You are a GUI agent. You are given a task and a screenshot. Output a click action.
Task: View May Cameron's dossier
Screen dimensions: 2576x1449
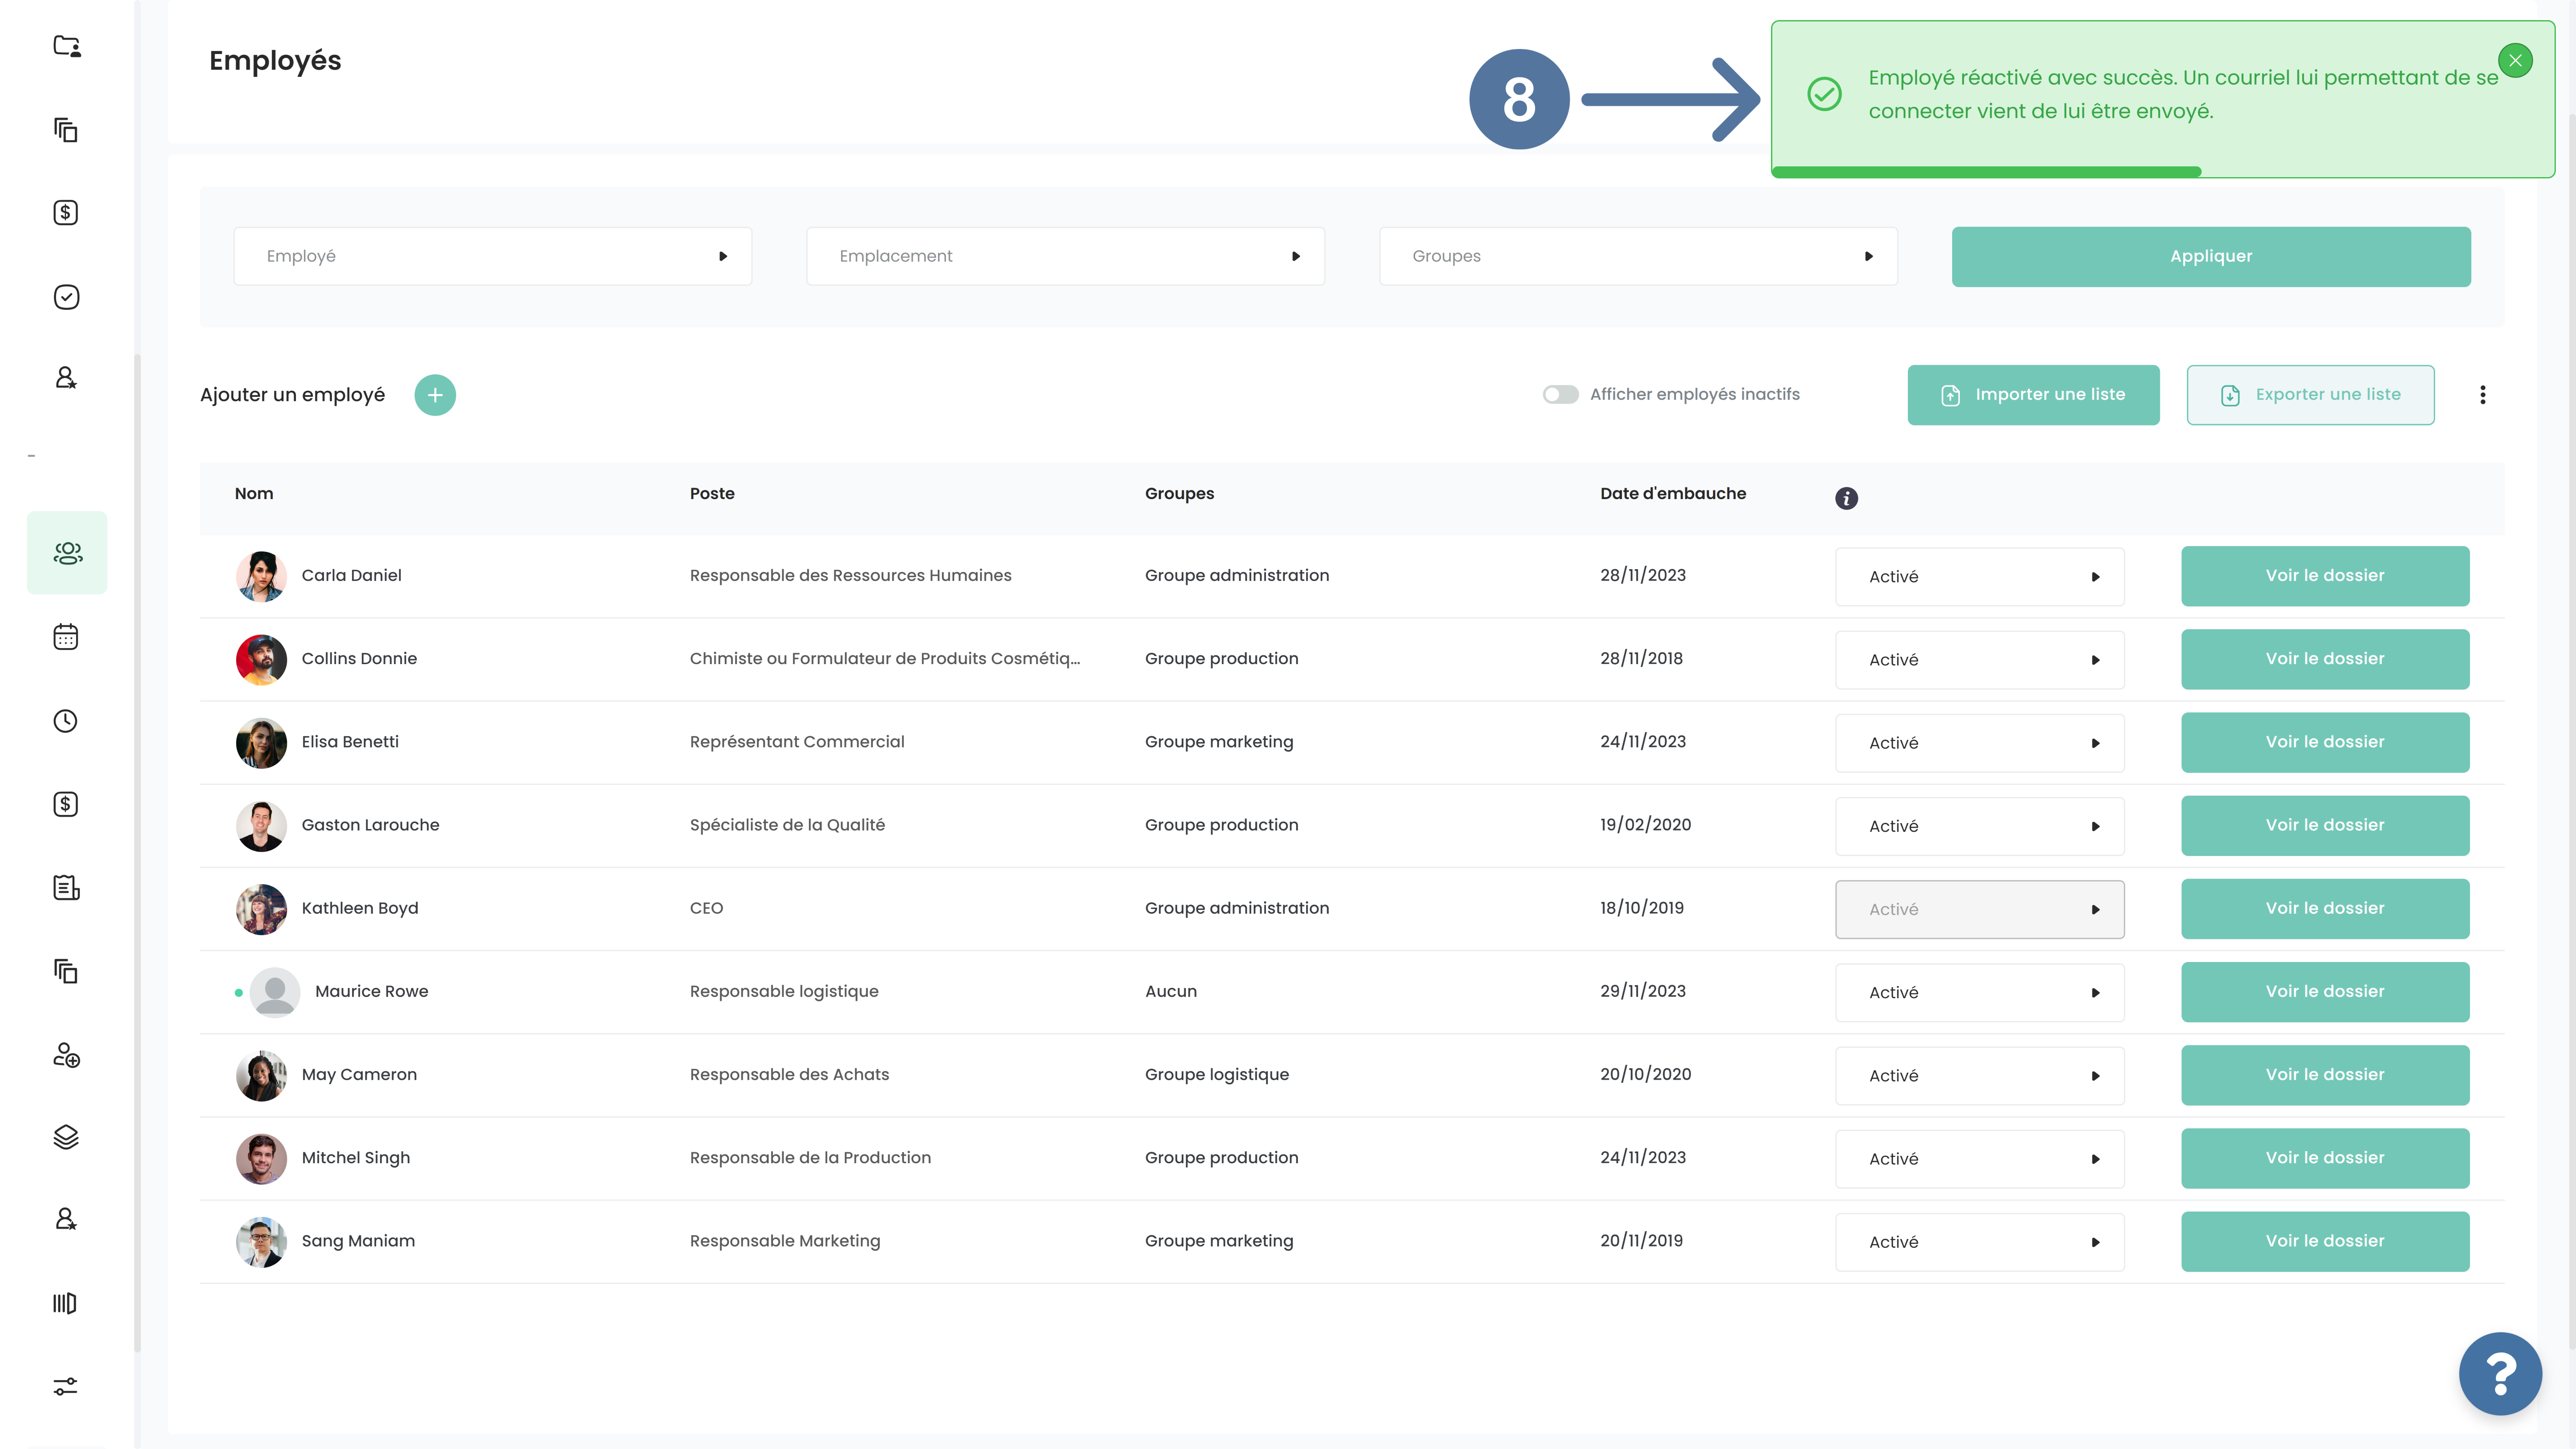click(x=2325, y=1075)
